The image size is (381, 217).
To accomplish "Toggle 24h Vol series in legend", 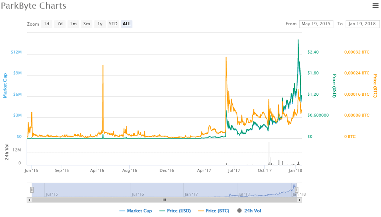I will click(249, 211).
